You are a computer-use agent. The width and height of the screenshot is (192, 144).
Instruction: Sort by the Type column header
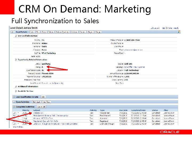coord(102,110)
